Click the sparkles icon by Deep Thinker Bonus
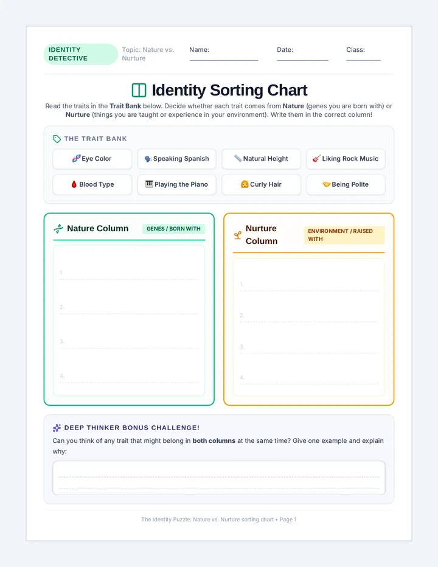The width and height of the screenshot is (438, 567). (x=57, y=428)
